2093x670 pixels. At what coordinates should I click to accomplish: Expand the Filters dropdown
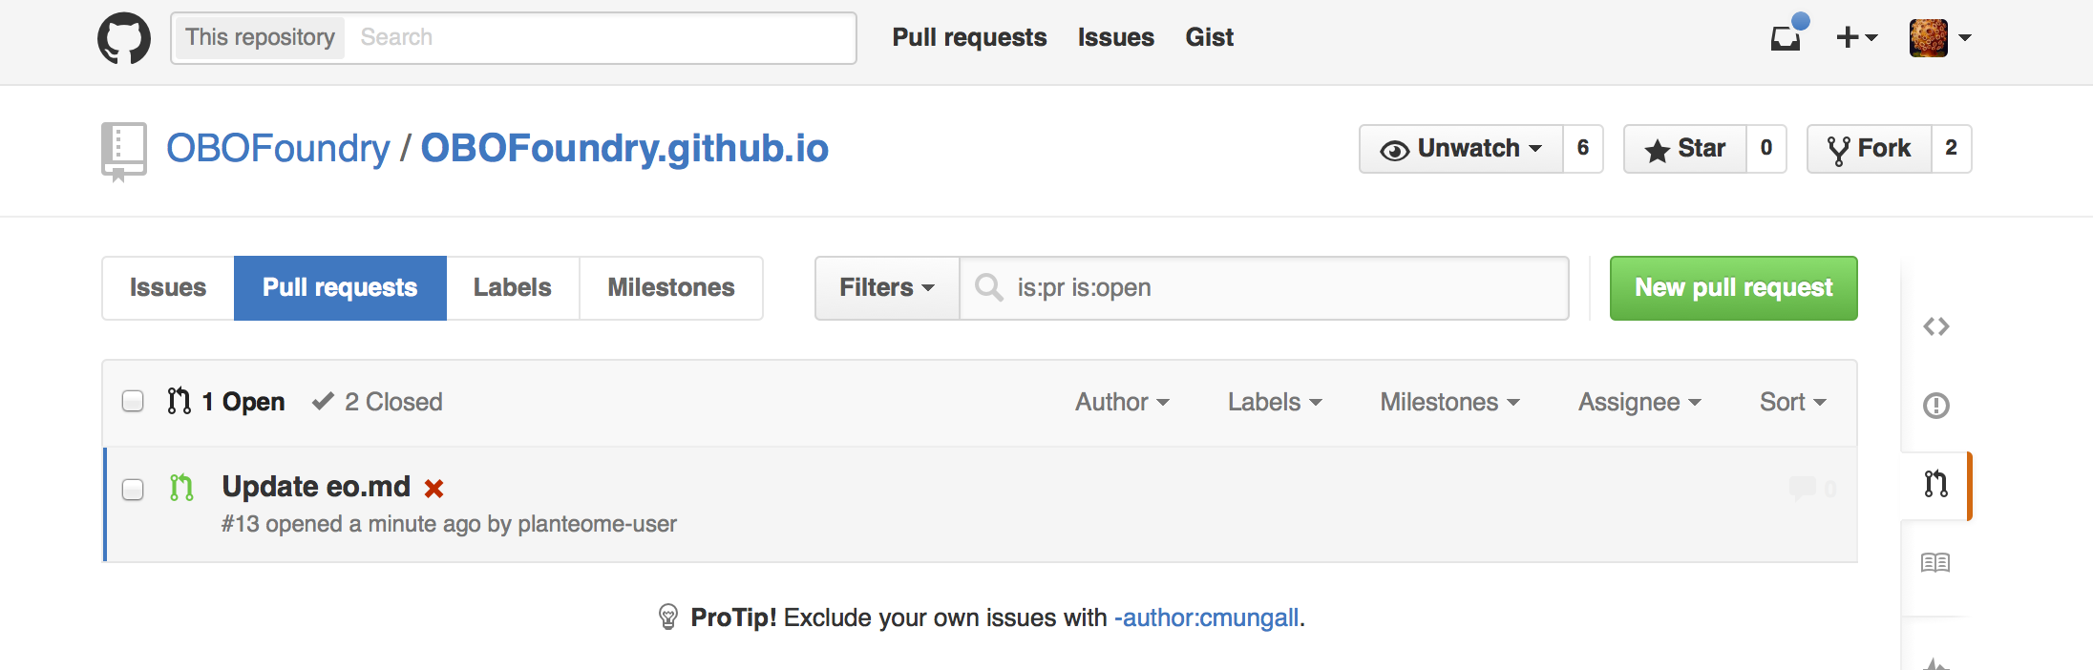coord(886,287)
